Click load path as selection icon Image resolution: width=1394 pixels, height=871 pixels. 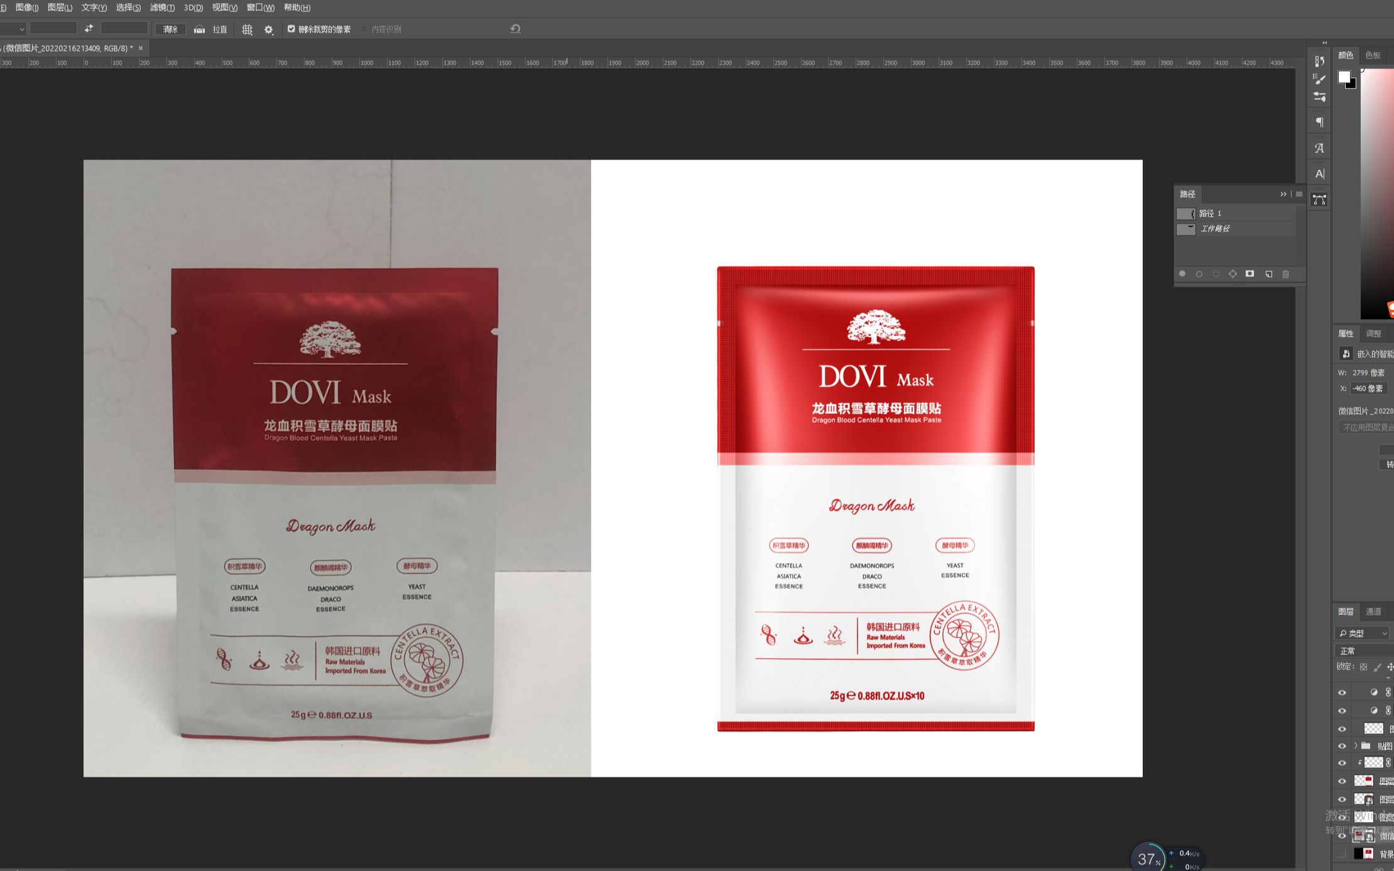1216,274
